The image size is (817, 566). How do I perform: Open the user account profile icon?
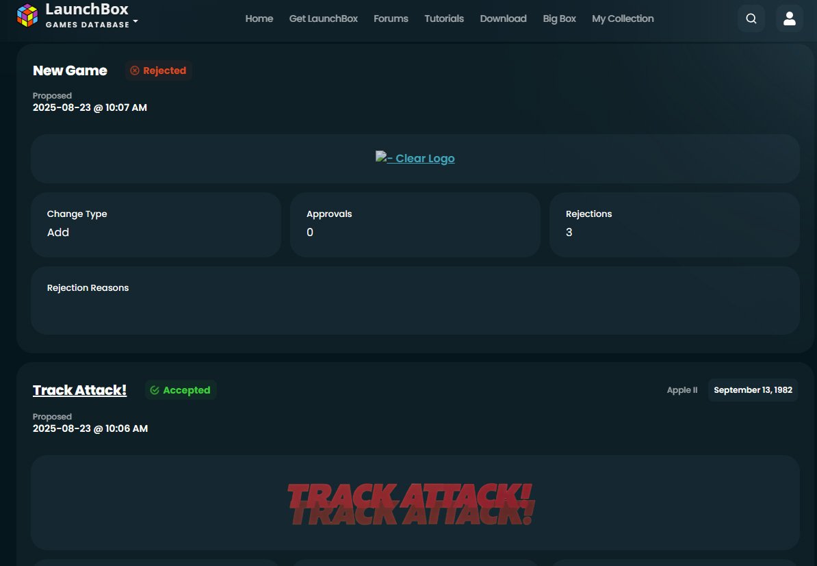(790, 18)
